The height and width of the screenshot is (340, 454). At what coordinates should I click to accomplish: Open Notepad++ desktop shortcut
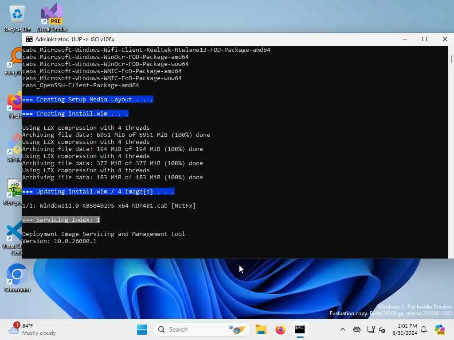13,191
